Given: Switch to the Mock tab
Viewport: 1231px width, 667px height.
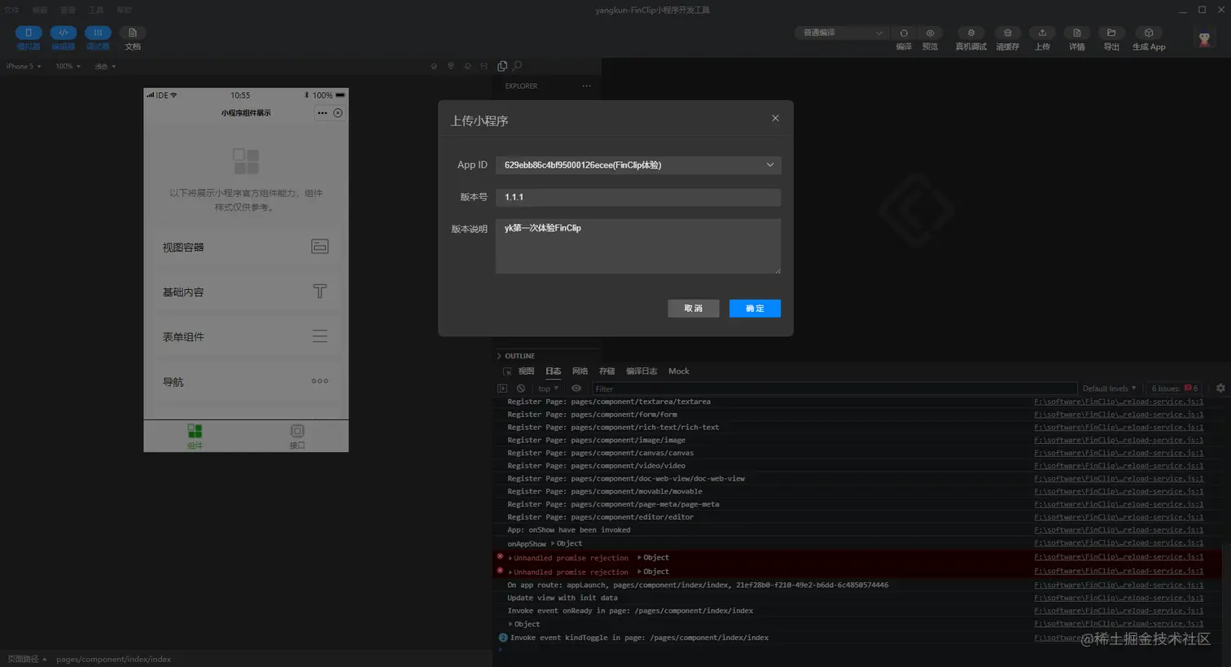Looking at the screenshot, I should tap(679, 371).
